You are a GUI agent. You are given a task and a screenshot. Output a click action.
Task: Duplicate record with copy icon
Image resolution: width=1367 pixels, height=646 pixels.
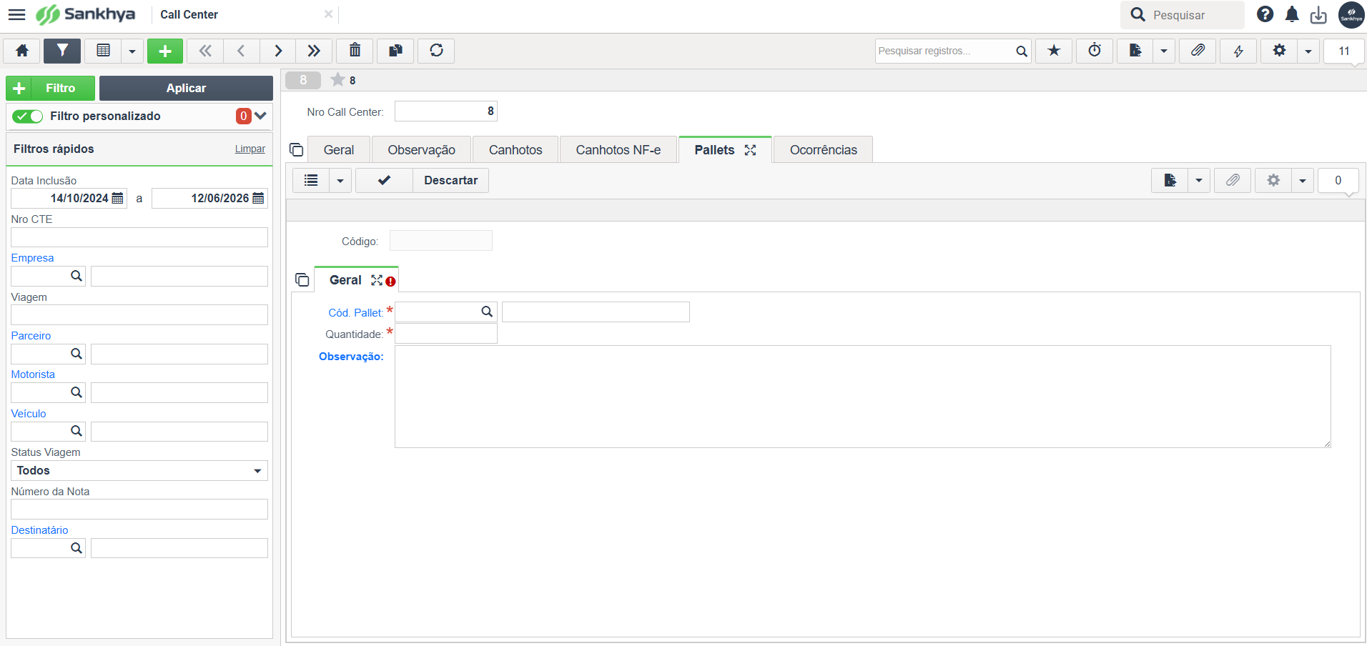click(x=395, y=51)
